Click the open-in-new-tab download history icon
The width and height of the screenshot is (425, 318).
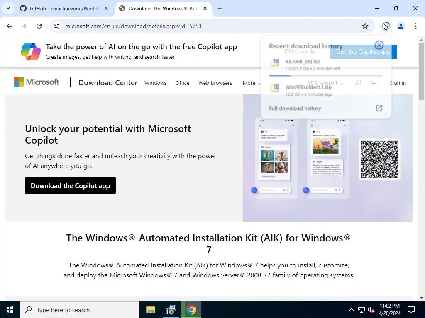click(x=379, y=108)
